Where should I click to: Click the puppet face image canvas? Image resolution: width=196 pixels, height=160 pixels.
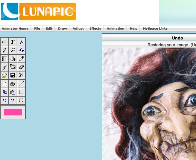[x=150, y=104]
